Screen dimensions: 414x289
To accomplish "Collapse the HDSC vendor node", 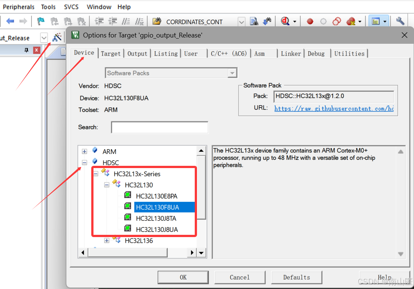I will (x=84, y=162).
